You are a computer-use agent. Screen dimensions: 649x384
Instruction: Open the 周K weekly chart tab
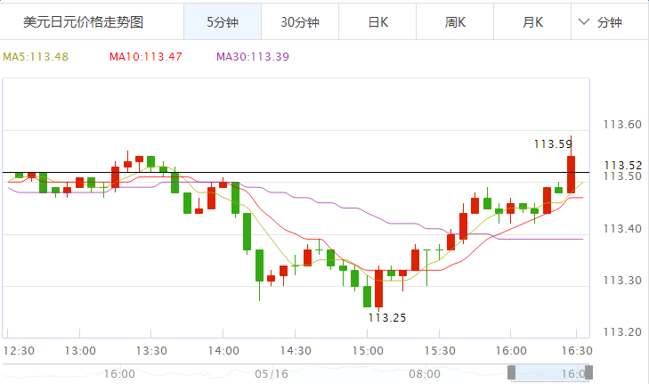pyautogui.click(x=455, y=22)
